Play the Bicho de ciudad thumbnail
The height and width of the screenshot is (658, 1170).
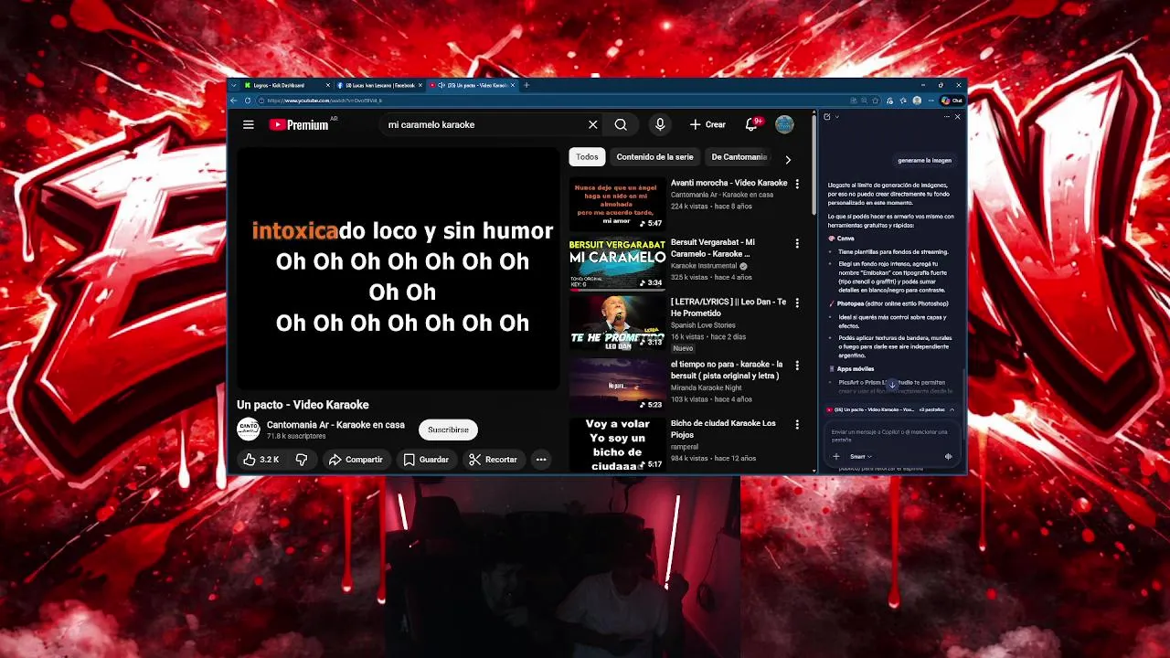click(x=617, y=445)
